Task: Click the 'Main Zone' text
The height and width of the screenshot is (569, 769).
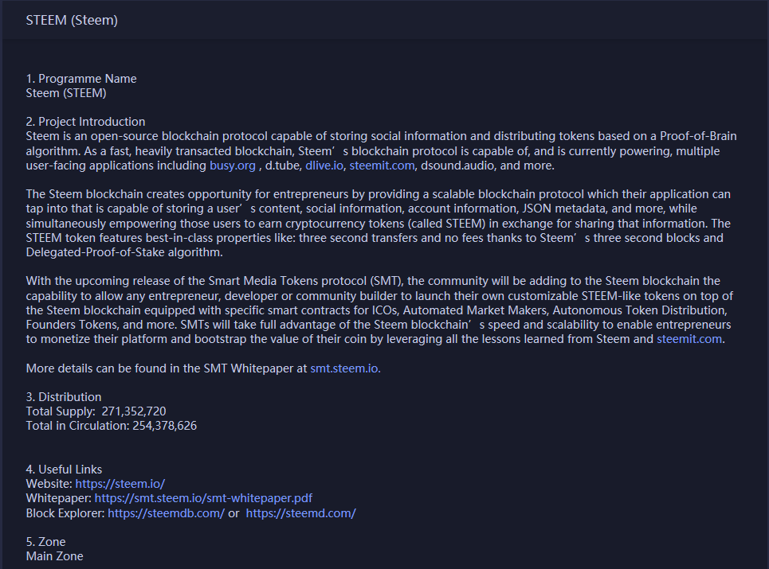Action: (54, 556)
